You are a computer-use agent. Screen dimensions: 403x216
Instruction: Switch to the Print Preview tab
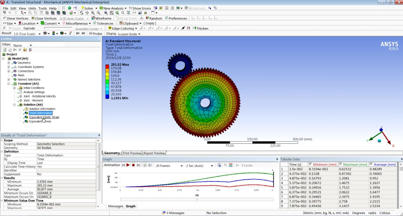point(132,153)
